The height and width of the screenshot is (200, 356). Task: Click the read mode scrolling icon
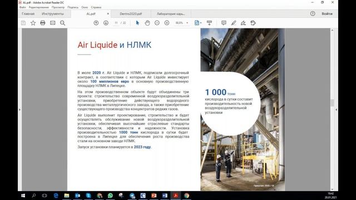tap(209, 23)
